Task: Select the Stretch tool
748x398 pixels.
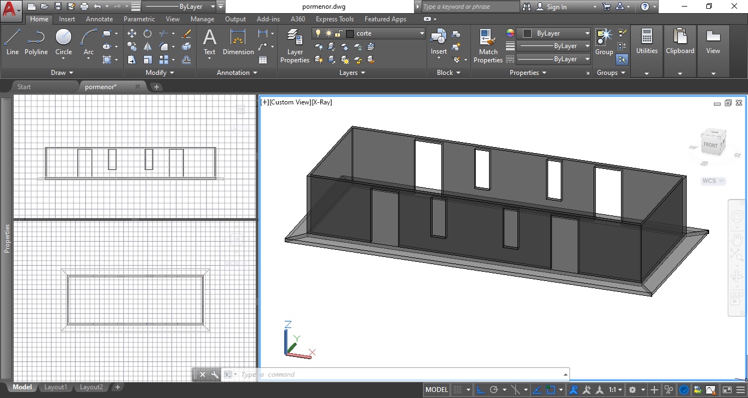Action: pyautogui.click(x=132, y=60)
